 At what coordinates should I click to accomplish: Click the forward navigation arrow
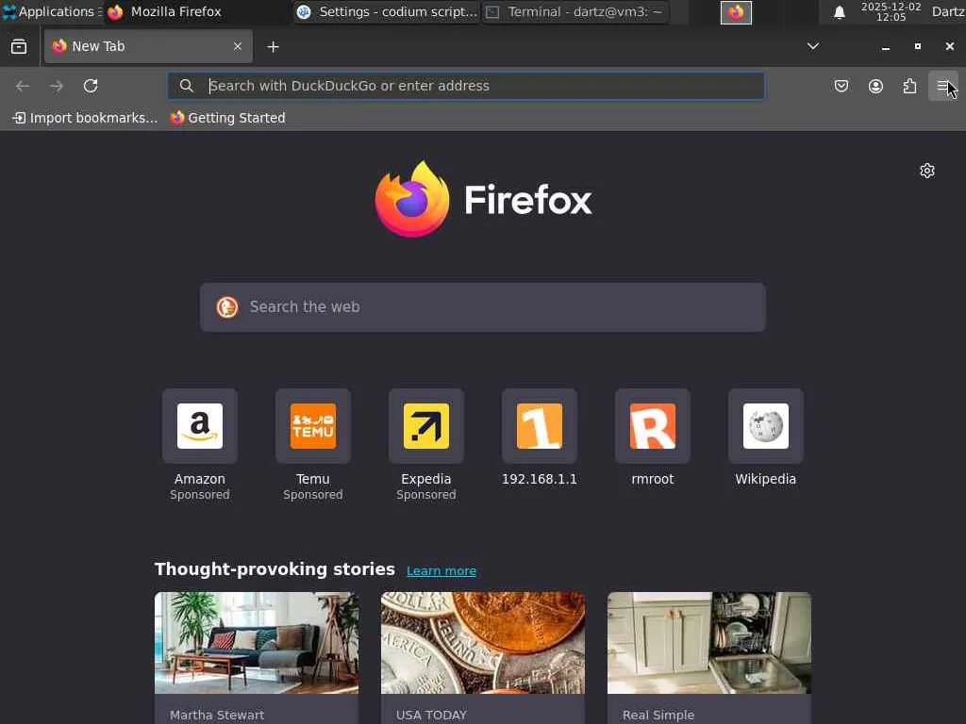pyautogui.click(x=57, y=86)
